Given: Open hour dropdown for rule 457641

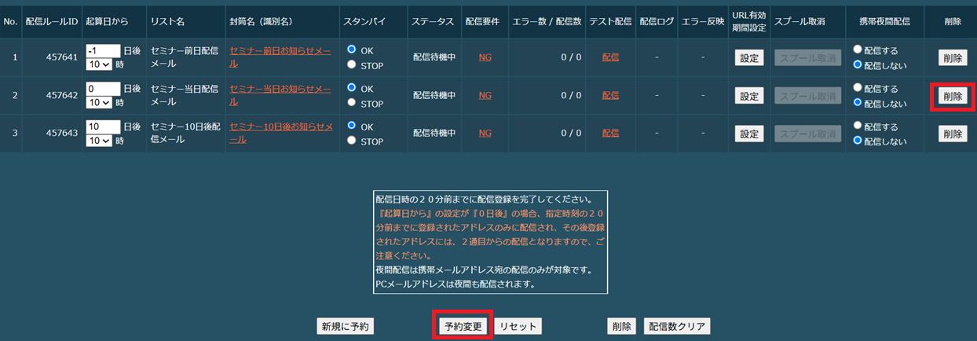Looking at the screenshot, I should point(99,64).
